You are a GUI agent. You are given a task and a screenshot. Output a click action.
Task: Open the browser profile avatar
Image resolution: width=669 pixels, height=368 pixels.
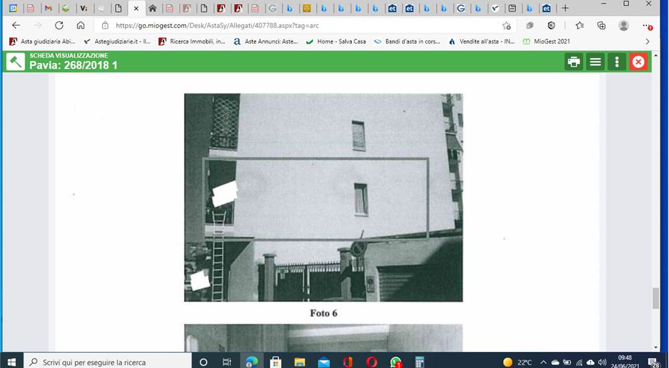624,25
